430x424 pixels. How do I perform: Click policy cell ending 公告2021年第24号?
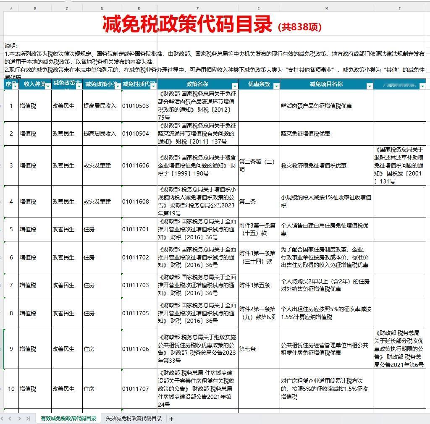(197, 389)
